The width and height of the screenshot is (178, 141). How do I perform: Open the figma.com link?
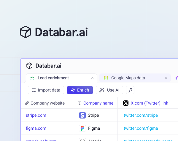(x=36, y=128)
